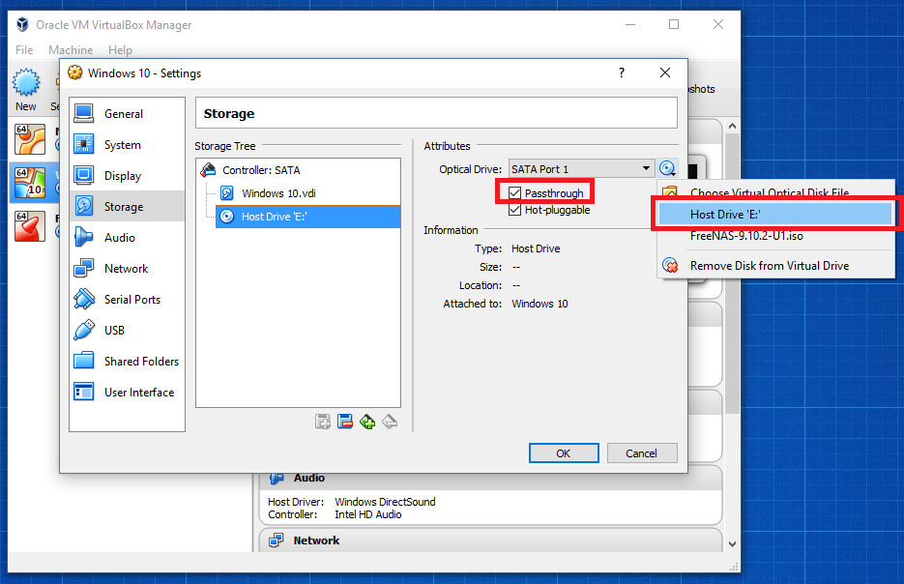Click scrollbar up arrow in Manager details
Screen dimensions: 904x584
732,126
